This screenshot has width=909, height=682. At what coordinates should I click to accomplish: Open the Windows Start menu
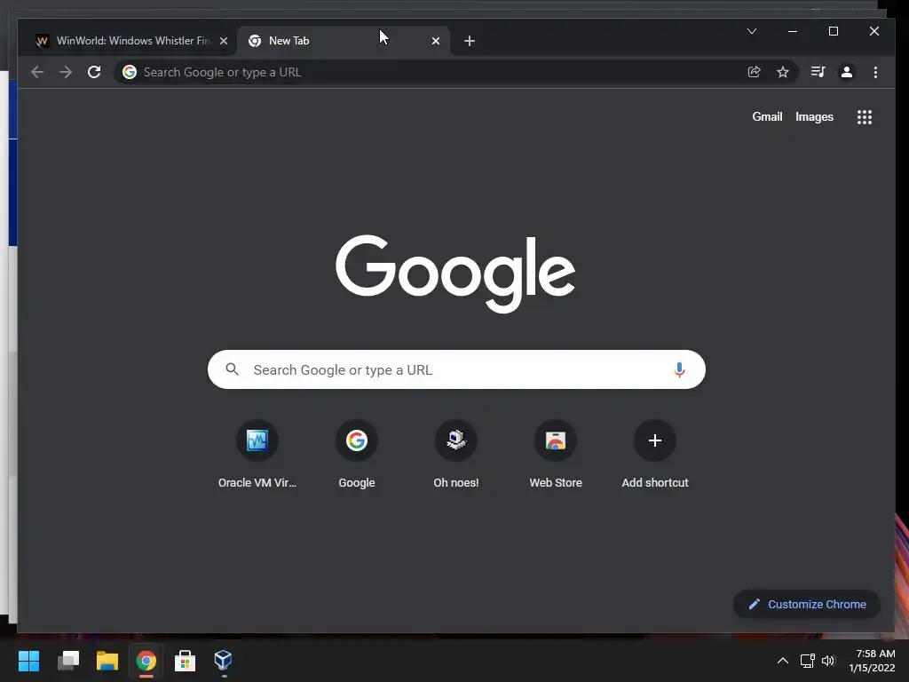pyautogui.click(x=28, y=661)
